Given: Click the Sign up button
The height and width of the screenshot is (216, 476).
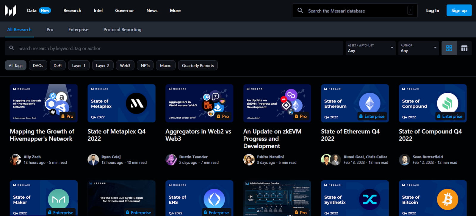Looking at the screenshot, I should pos(459,10).
